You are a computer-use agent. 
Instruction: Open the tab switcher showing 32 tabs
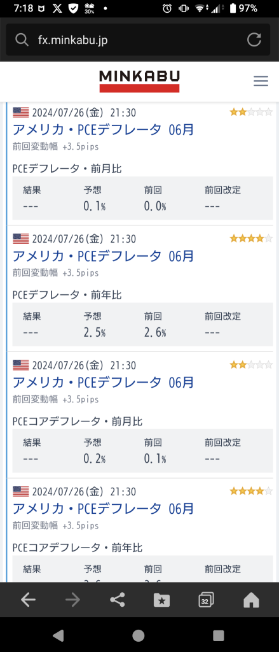[207, 600]
